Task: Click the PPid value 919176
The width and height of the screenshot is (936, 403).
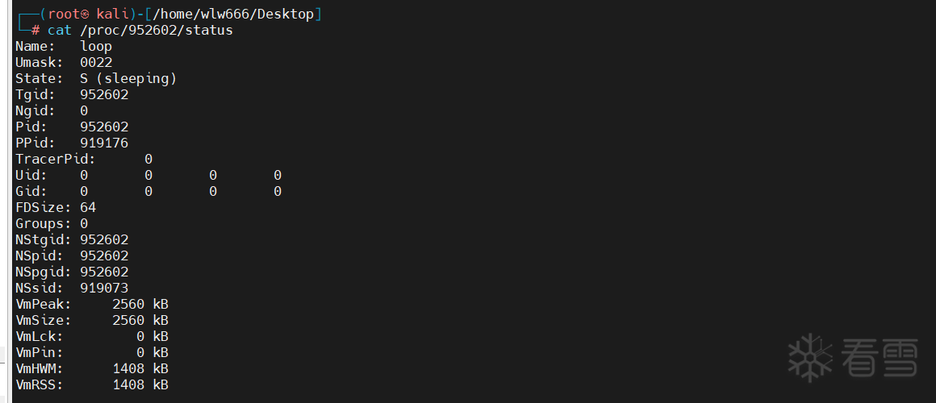Action: 104,143
